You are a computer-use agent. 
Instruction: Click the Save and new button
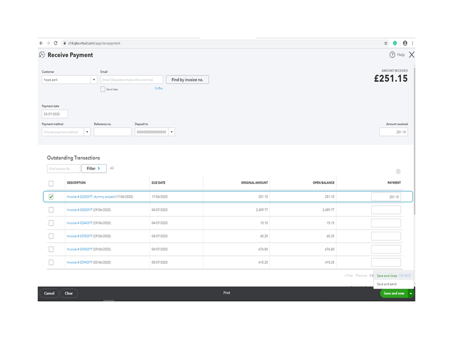394,293
